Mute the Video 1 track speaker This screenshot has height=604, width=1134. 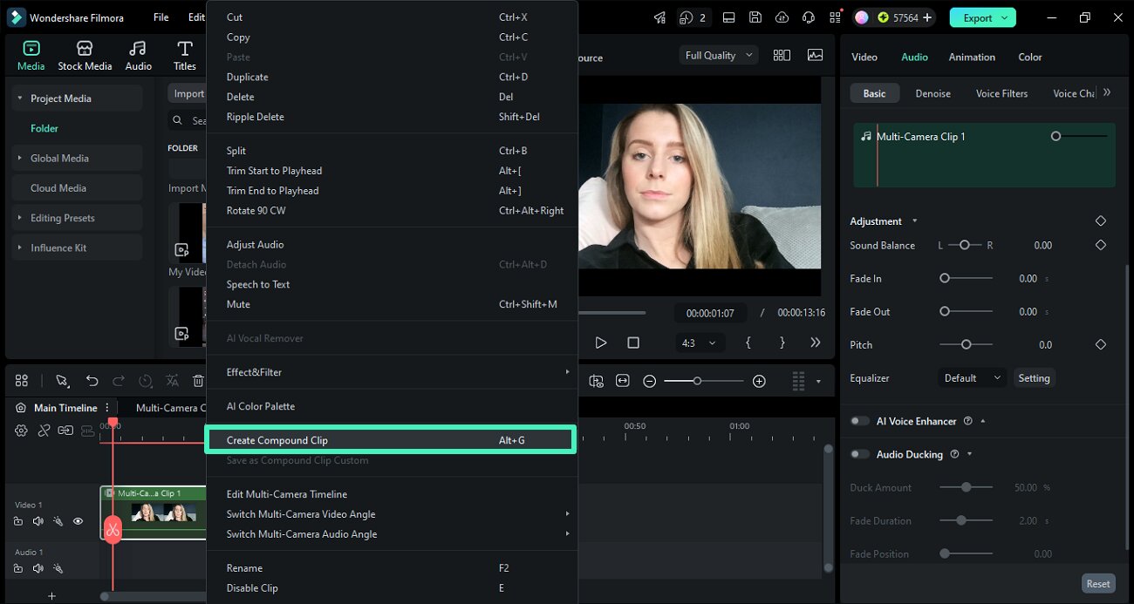click(38, 521)
